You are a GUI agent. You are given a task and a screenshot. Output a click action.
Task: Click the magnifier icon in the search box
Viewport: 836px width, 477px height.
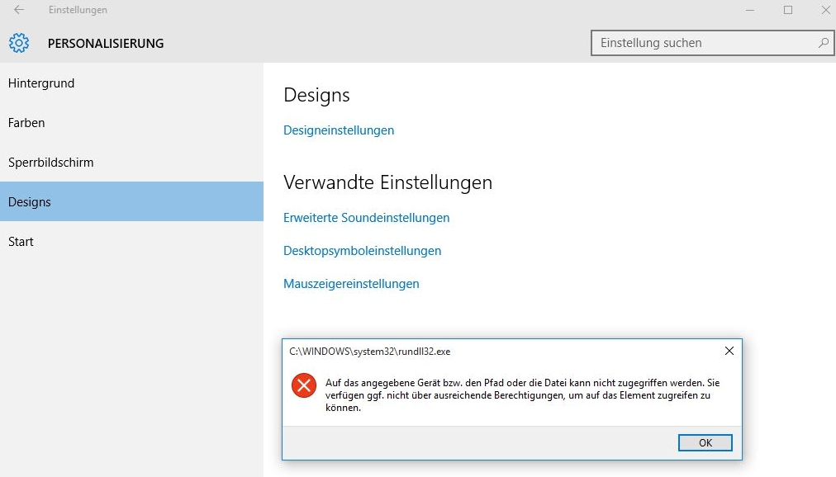click(x=824, y=43)
